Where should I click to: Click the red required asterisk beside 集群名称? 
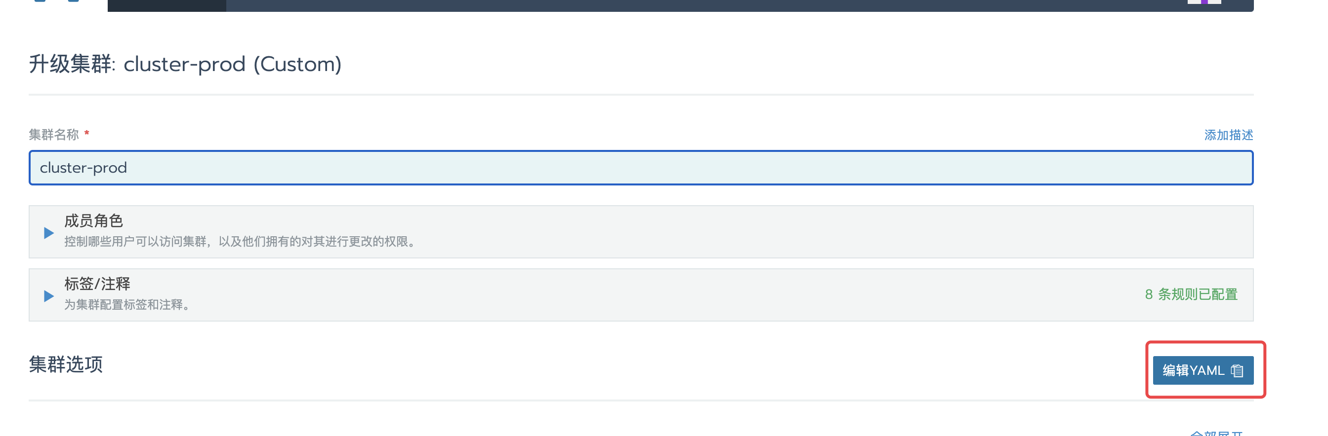86,133
